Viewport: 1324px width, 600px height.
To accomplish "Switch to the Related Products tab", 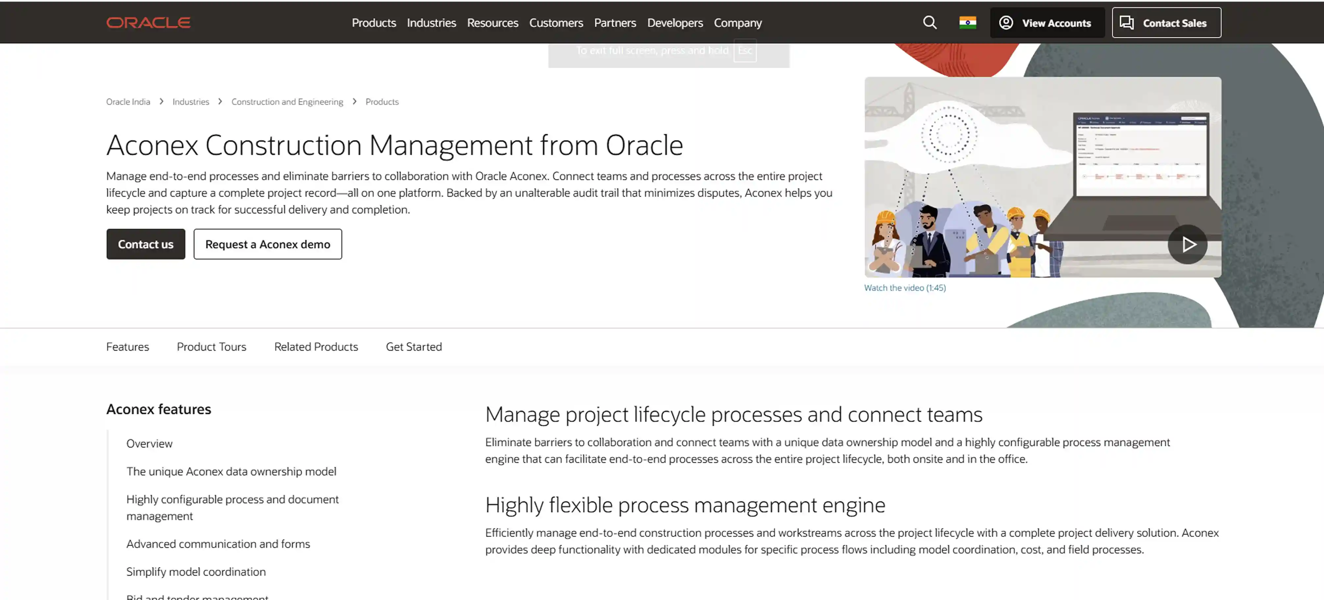I will (316, 347).
